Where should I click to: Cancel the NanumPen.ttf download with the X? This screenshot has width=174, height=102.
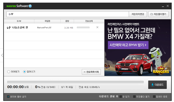(x=97, y=27)
